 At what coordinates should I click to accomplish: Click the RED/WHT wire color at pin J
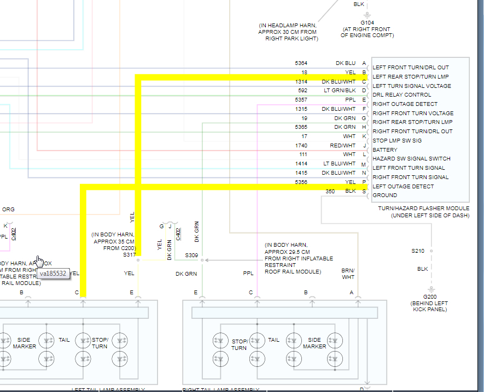(342, 145)
